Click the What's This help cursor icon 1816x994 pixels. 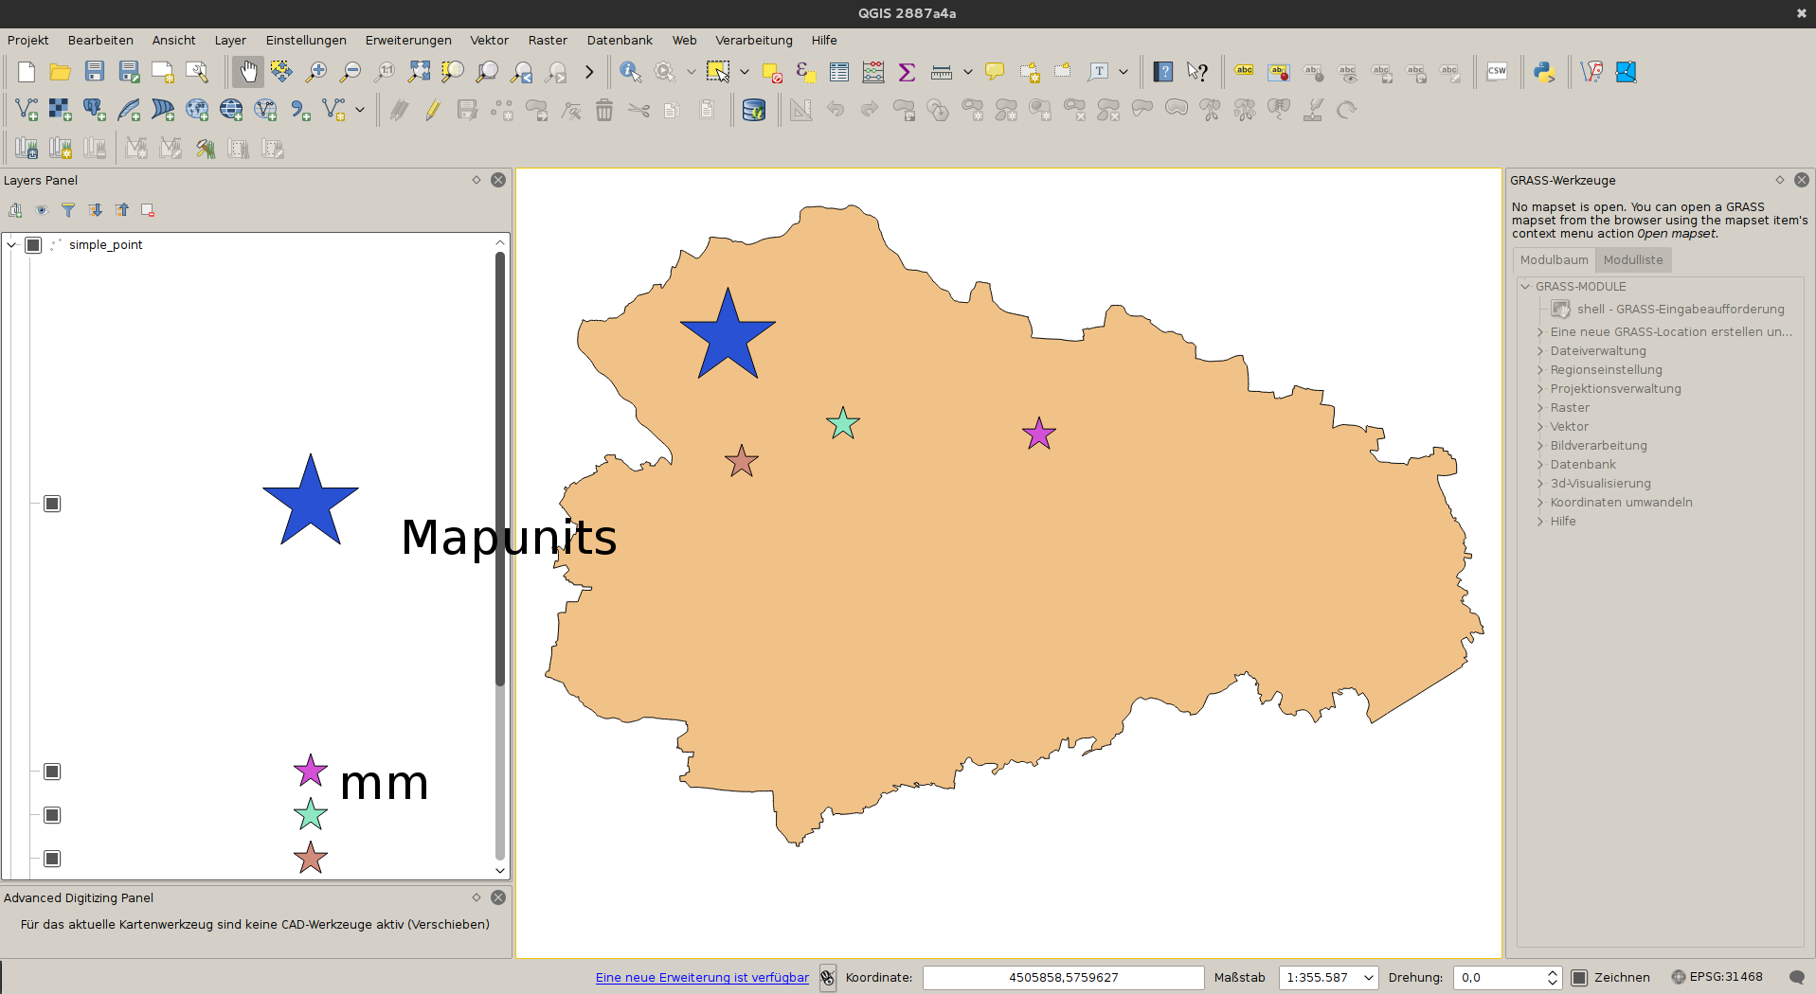pyautogui.click(x=1197, y=72)
